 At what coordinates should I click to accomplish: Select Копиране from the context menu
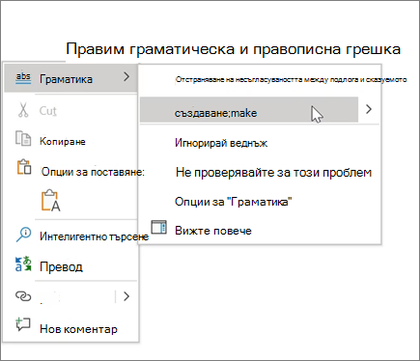click(x=70, y=141)
